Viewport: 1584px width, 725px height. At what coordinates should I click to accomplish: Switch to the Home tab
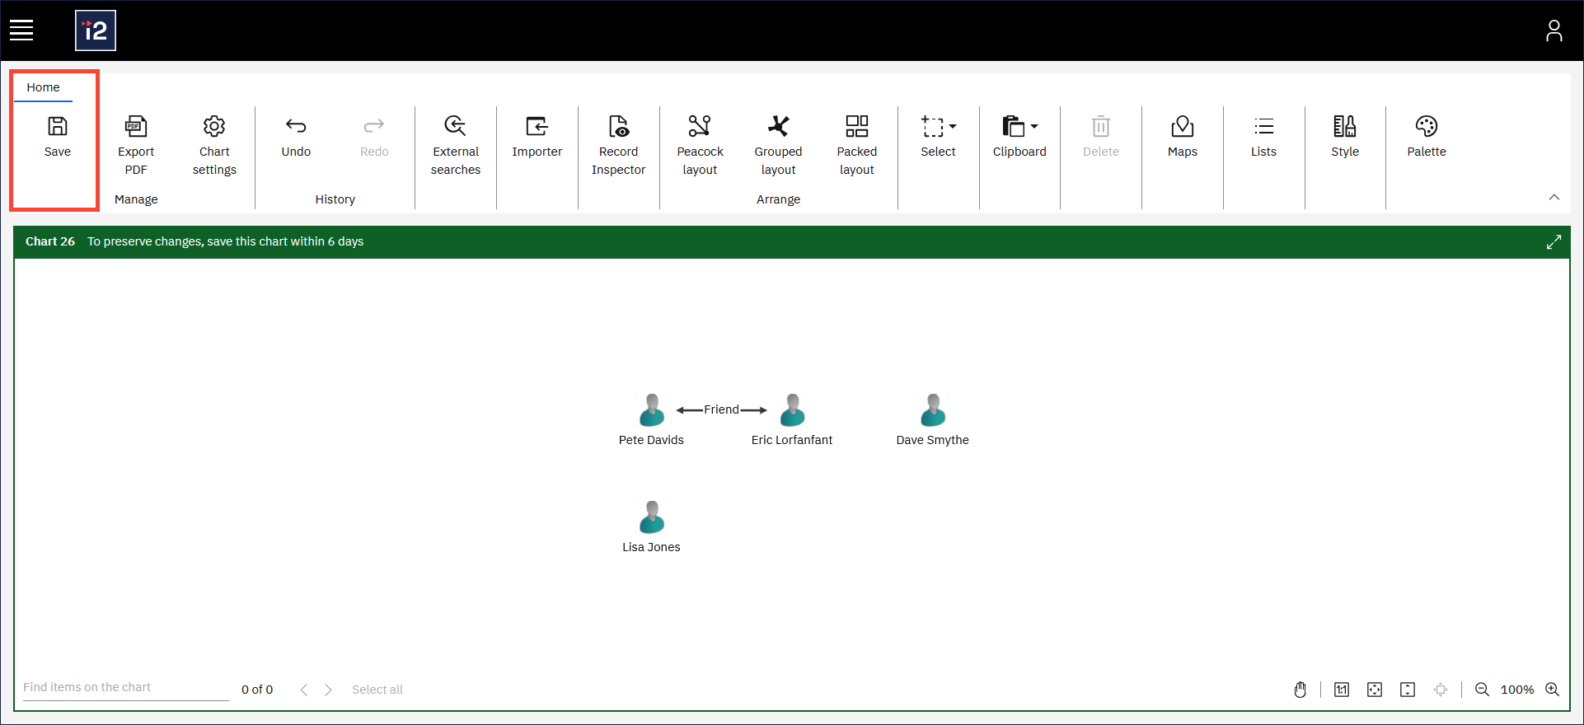click(43, 87)
